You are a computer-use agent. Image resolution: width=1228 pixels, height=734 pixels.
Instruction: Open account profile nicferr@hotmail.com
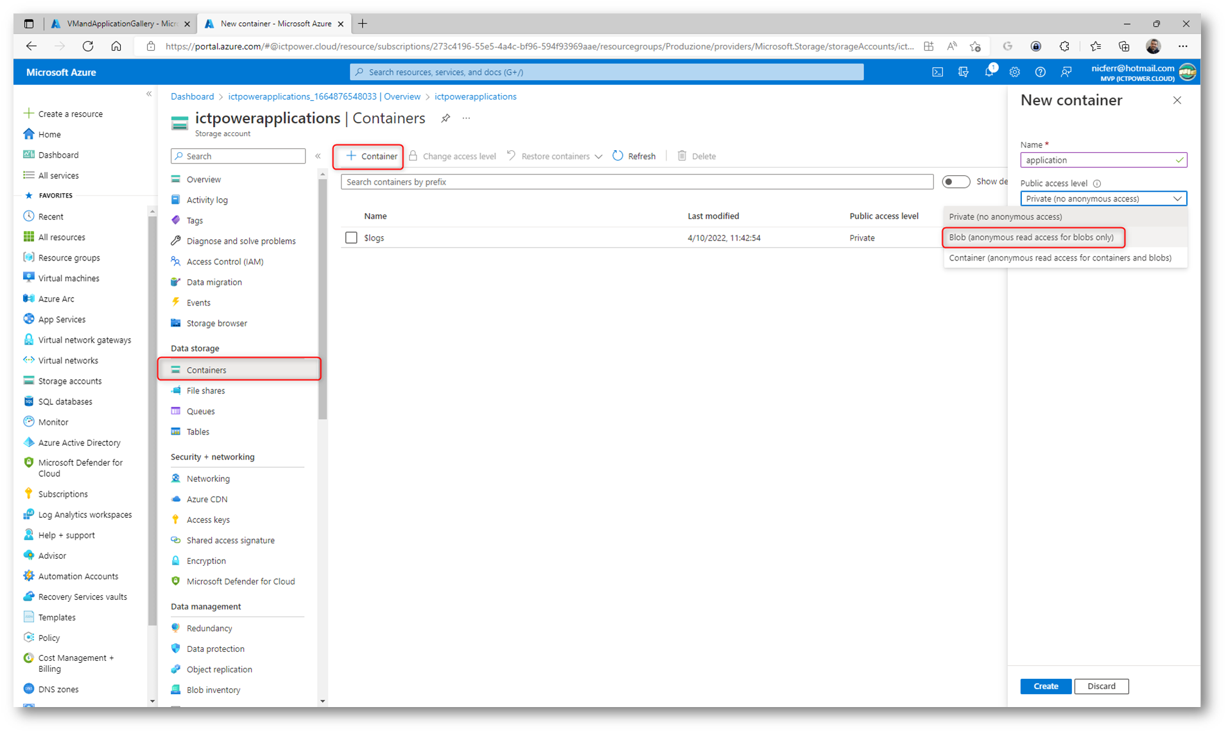point(1143,73)
